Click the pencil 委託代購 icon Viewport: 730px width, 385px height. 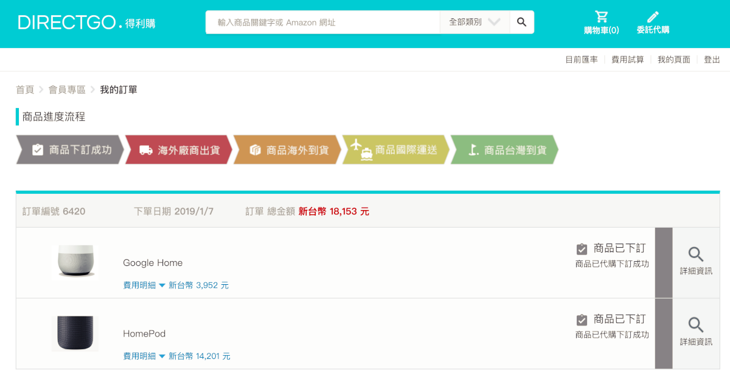[x=653, y=16]
